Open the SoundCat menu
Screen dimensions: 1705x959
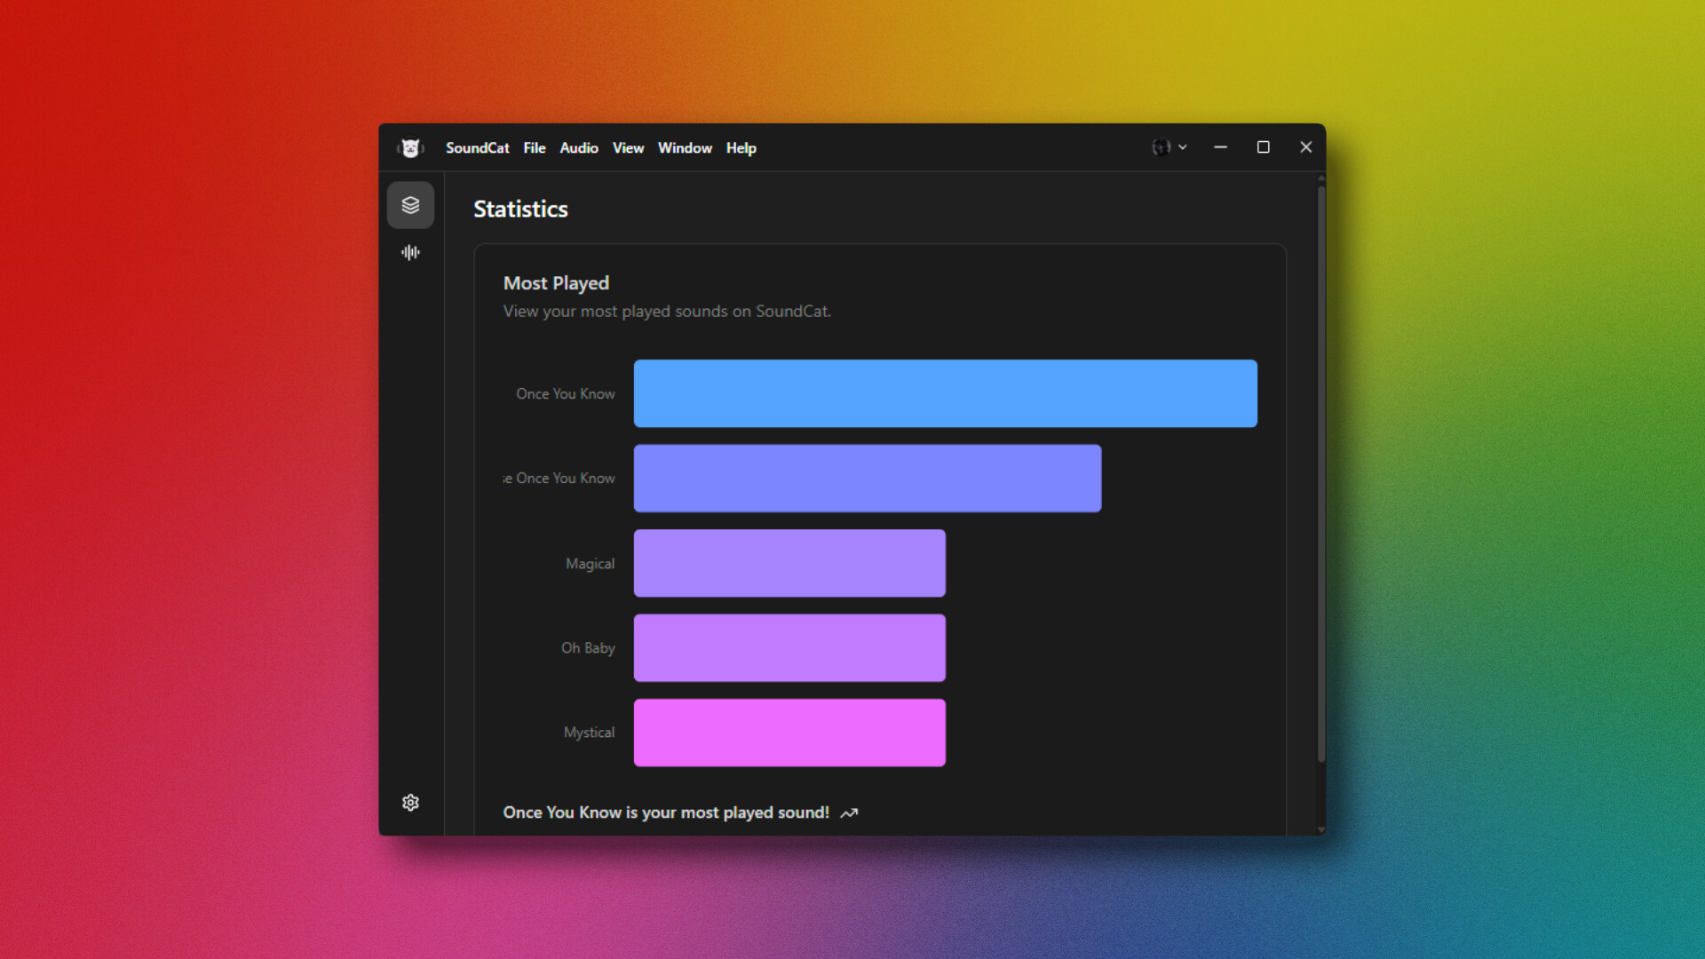pyautogui.click(x=477, y=147)
